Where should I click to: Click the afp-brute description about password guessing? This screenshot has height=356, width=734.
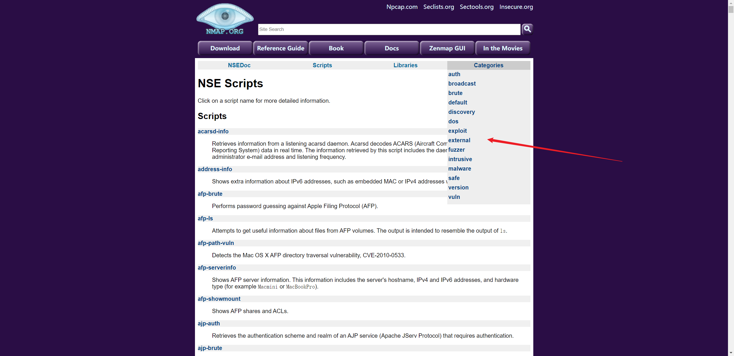point(295,206)
